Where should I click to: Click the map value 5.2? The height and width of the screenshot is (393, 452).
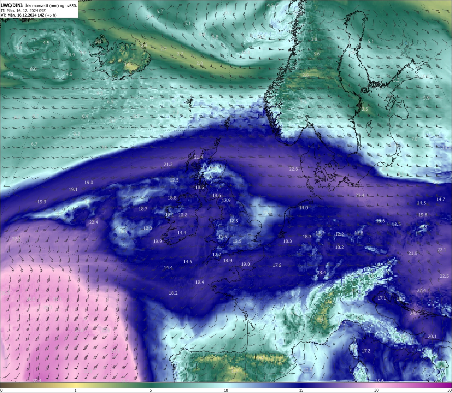160,11
